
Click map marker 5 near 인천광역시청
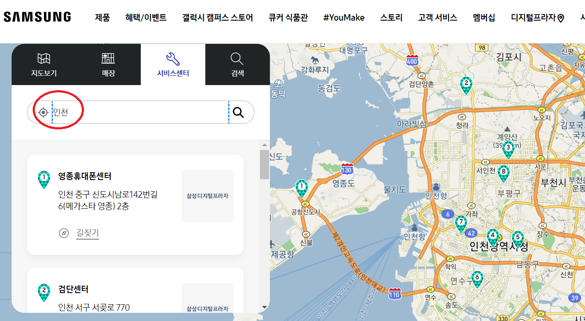coord(517,239)
